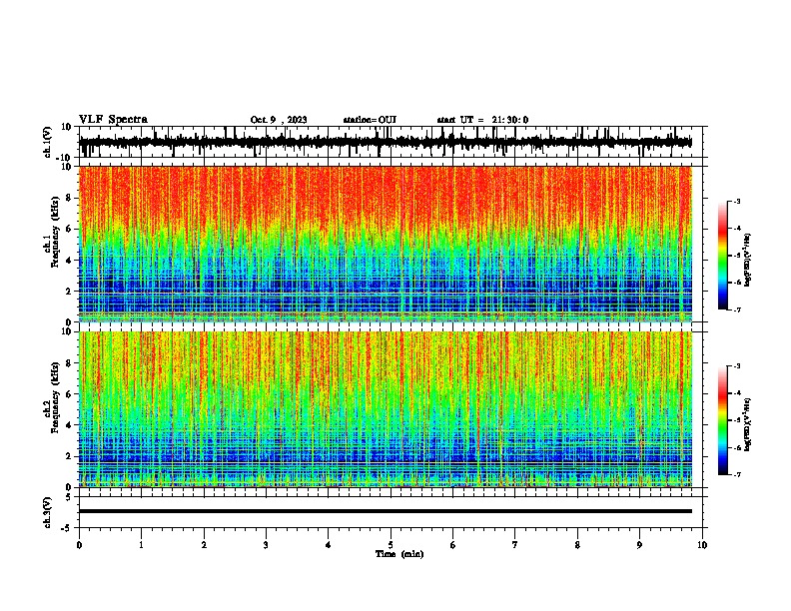The image size is (791, 611).
Task: Click the ch.1 spectrogram frequency tick "6"
Action: pos(69,229)
